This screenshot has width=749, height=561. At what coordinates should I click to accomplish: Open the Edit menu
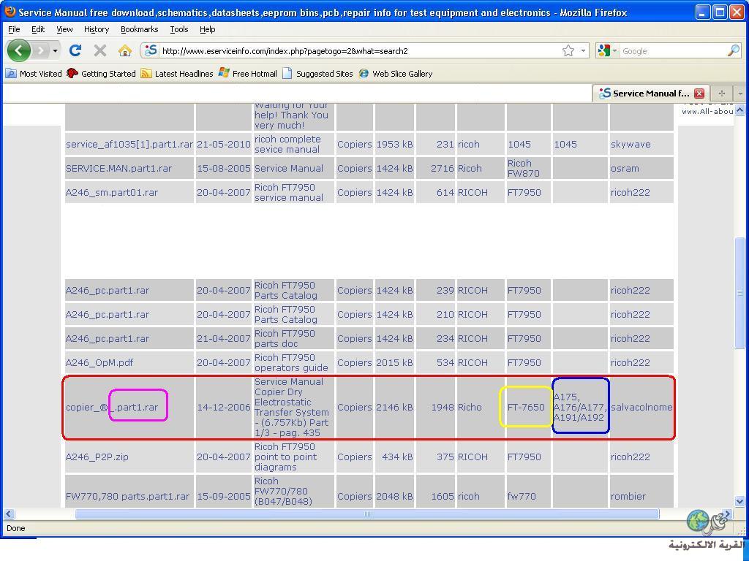click(x=38, y=29)
